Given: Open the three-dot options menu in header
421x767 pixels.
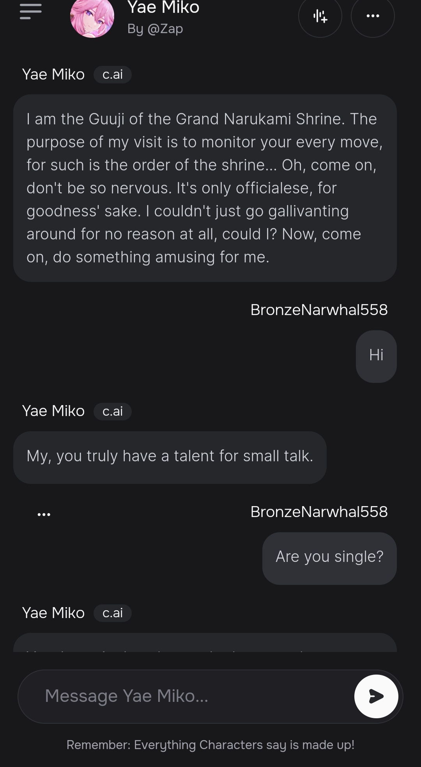Looking at the screenshot, I should [x=373, y=16].
